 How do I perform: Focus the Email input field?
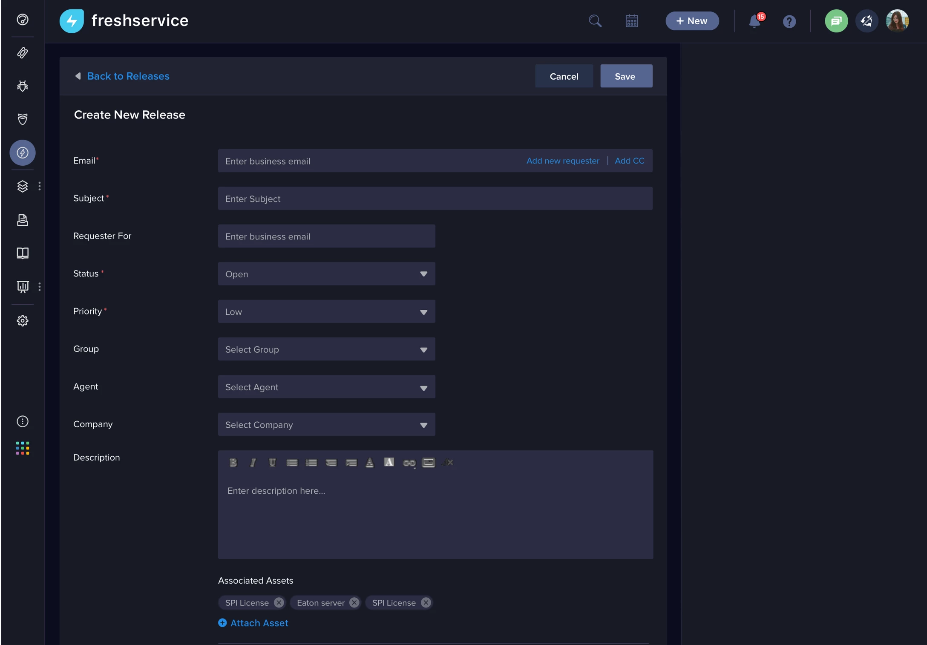tap(435, 161)
